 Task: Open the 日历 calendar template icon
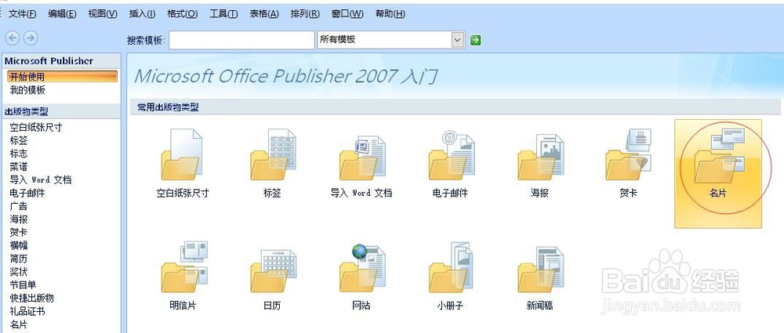(273, 269)
